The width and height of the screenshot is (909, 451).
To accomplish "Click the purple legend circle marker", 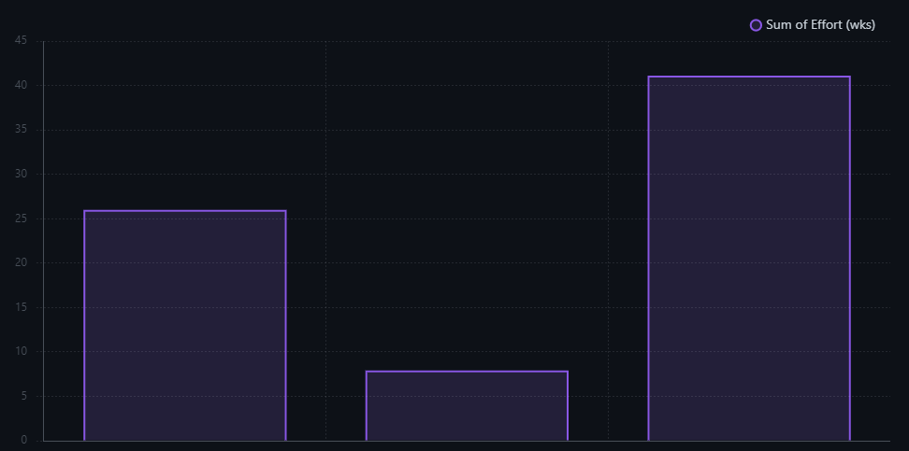I will [756, 25].
